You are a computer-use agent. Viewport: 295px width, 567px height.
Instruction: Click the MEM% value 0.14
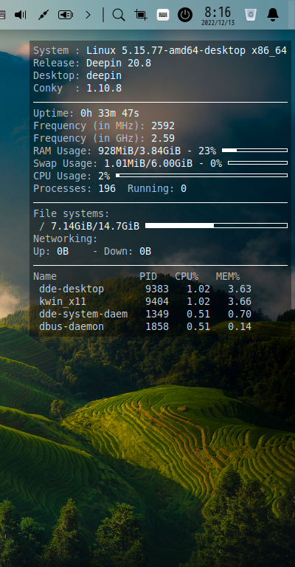click(x=240, y=326)
